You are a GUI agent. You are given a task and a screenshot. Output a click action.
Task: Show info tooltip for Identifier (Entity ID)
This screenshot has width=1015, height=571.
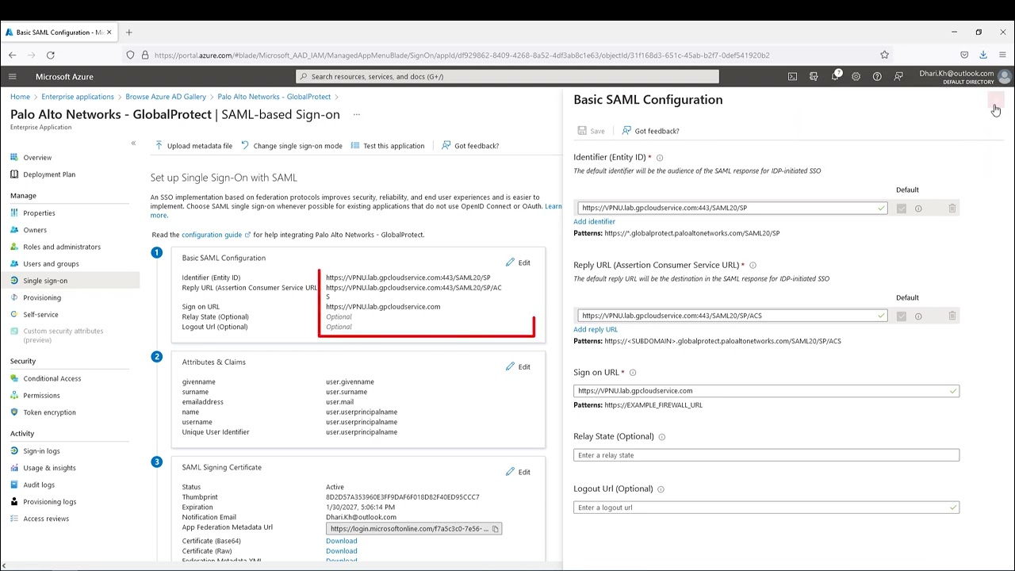pos(660,158)
